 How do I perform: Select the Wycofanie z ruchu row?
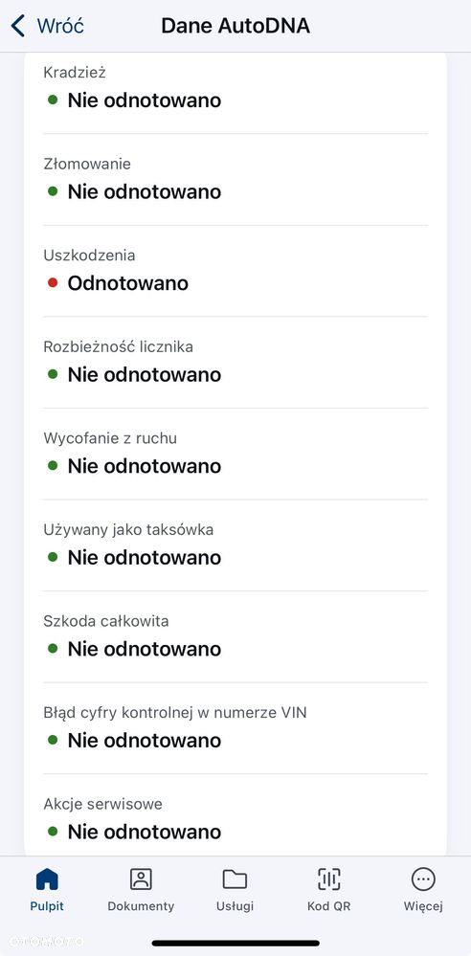click(x=235, y=455)
